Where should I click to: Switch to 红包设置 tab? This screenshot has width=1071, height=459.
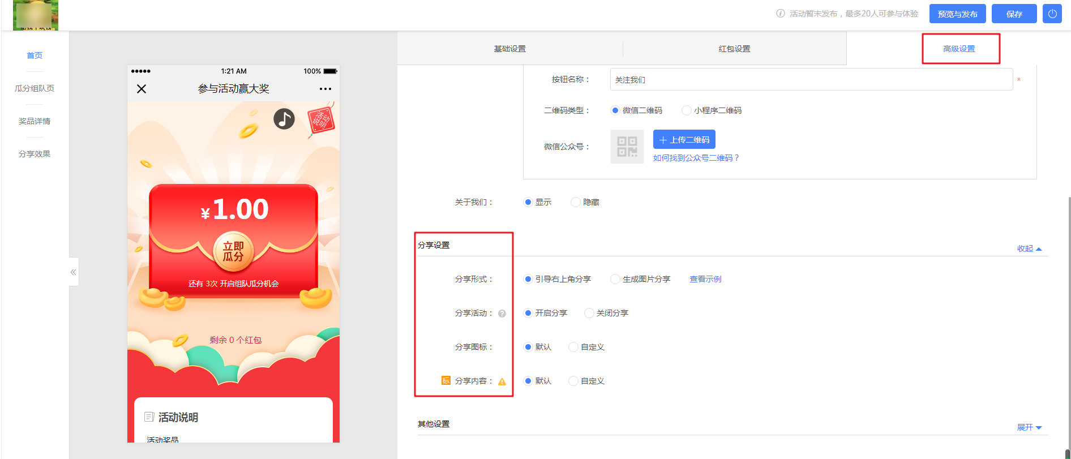tap(735, 49)
